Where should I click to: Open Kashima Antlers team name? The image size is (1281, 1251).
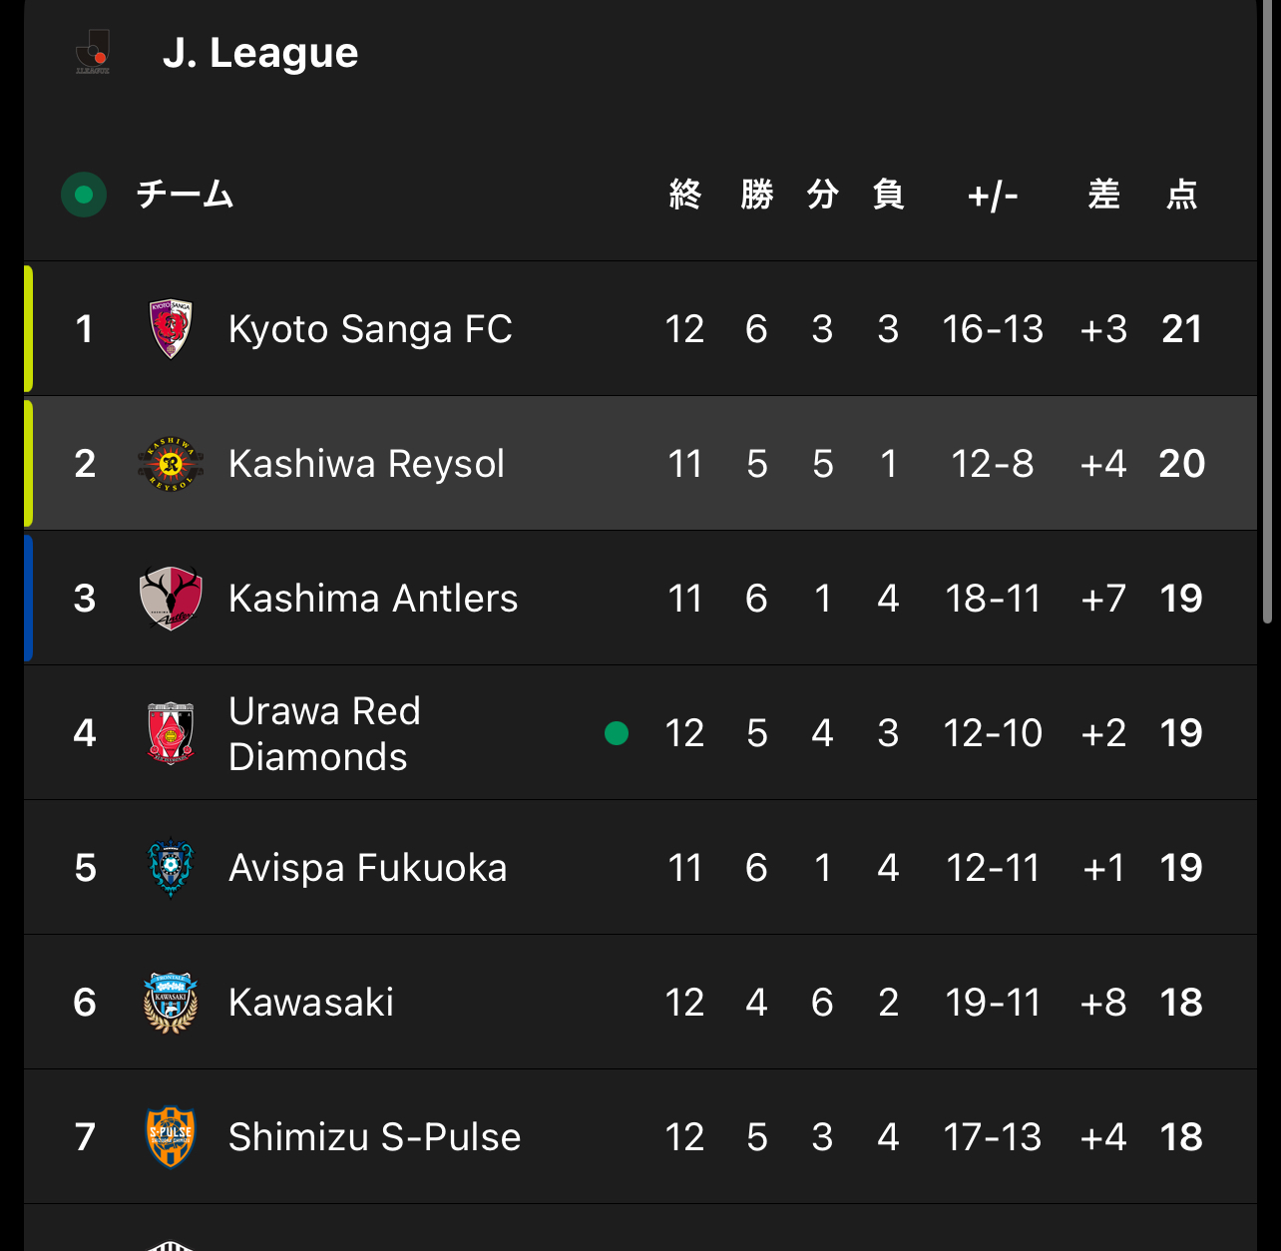click(373, 599)
